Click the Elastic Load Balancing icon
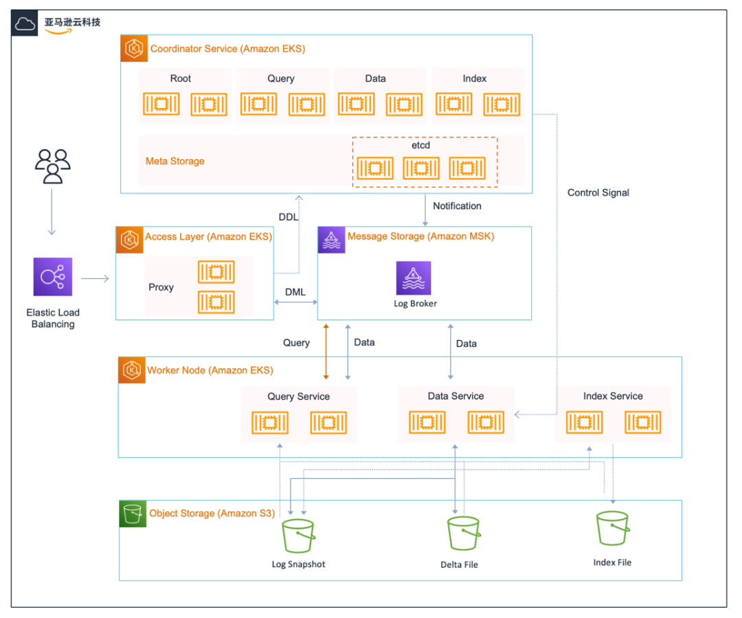Viewport: 742px width, 618px height. pyautogui.click(x=52, y=277)
